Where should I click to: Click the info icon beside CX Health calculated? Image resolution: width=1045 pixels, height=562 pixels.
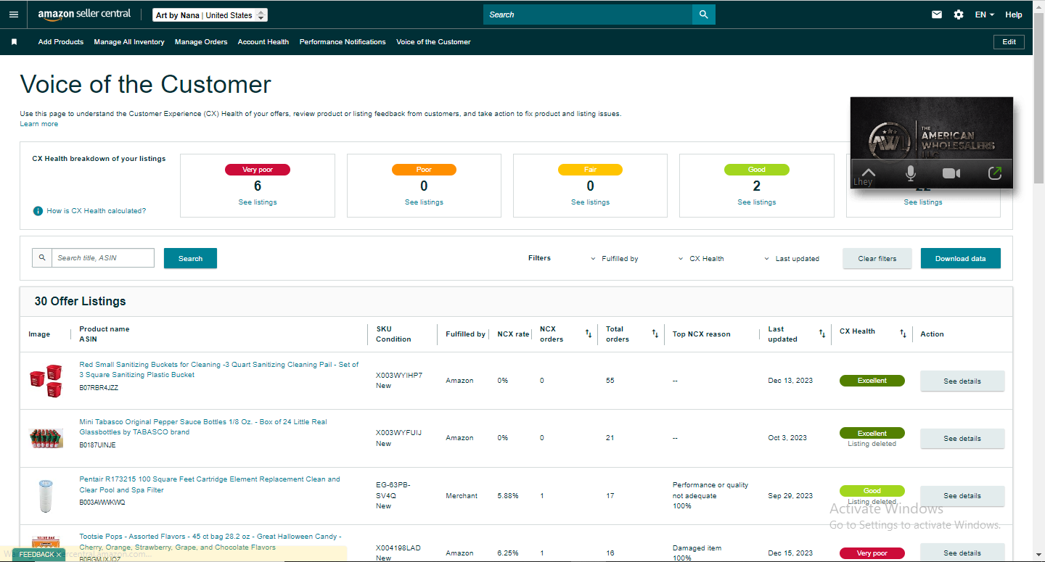click(38, 211)
